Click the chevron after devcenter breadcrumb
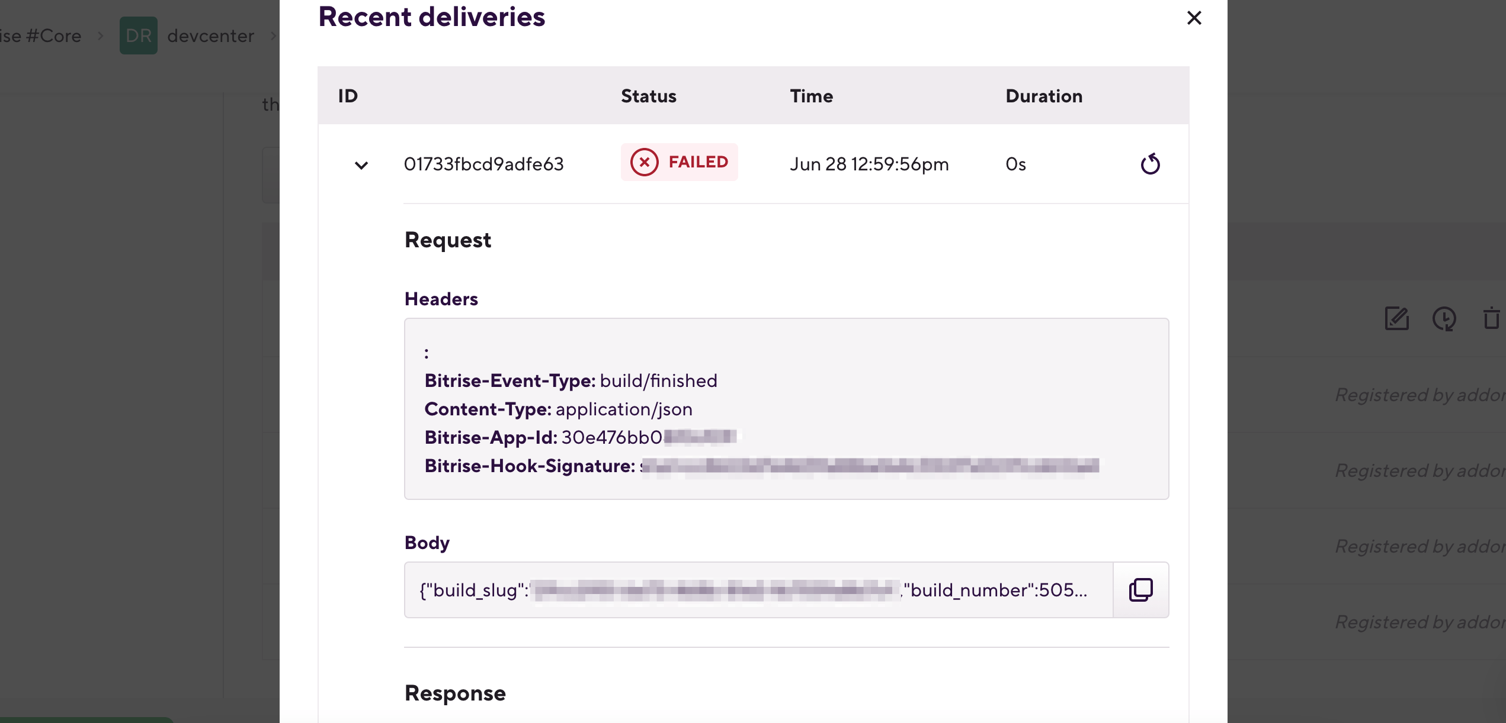The height and width of the screenshot is (723, 1506). [x=273, y=35]
